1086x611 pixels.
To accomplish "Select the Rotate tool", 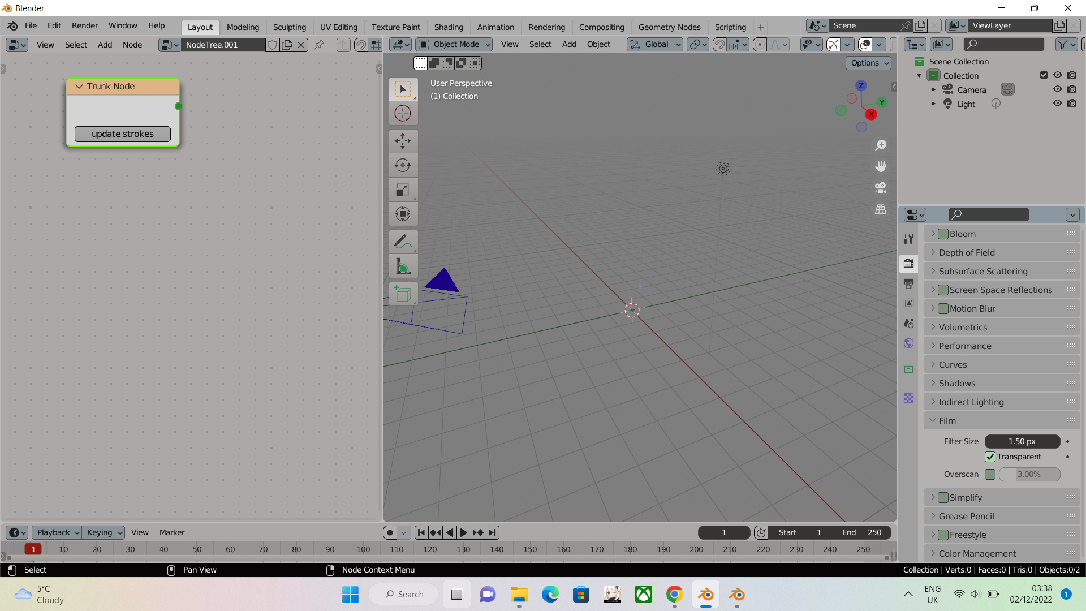I will (x=403, y=165).
